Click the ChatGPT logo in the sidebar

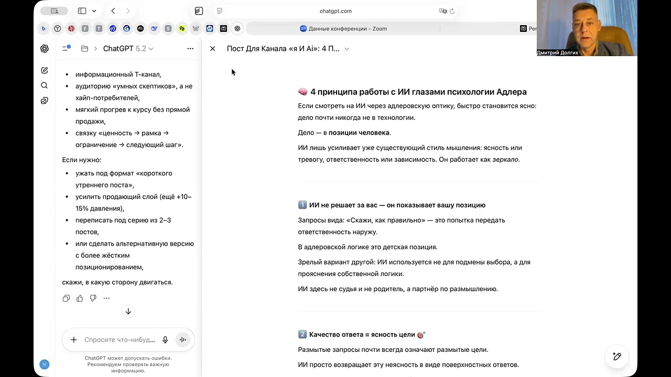[x=45, y=49]
